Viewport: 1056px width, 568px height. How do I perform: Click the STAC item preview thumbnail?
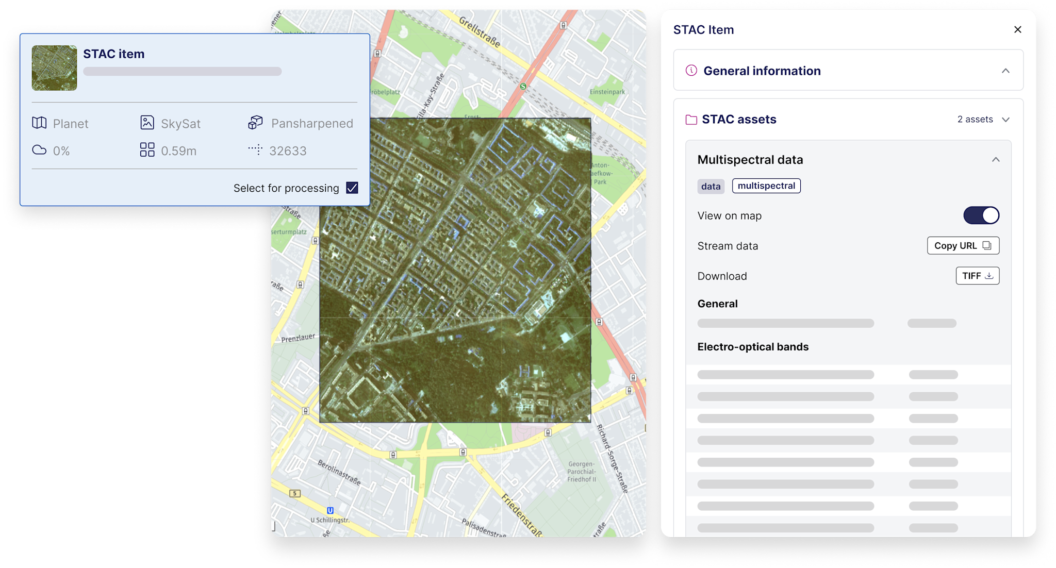[54, 68]
